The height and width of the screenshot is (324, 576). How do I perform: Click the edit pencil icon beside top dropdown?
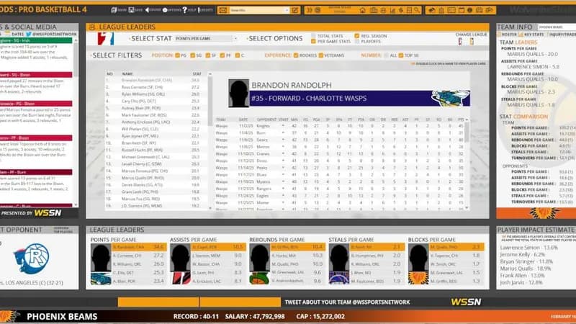click(x=295, y=10)
